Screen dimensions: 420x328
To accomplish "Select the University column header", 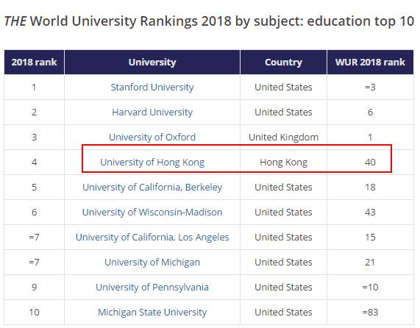I will click(x=152, y=62).
